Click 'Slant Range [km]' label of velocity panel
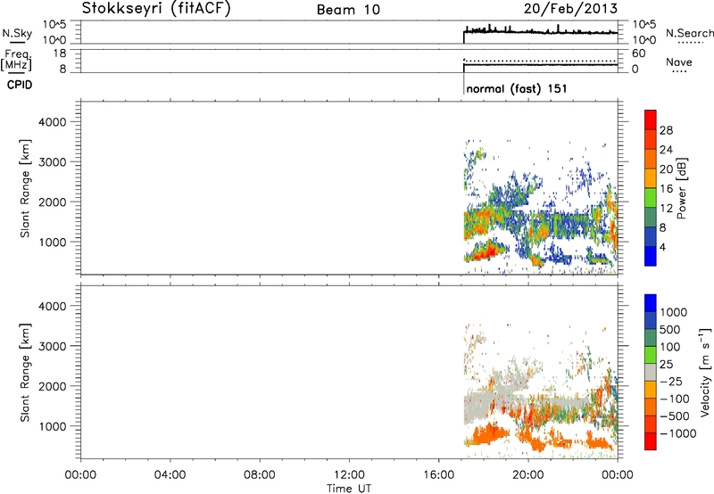Image resolution: width=714 pixels, height=494 pixels. [25, 373]
